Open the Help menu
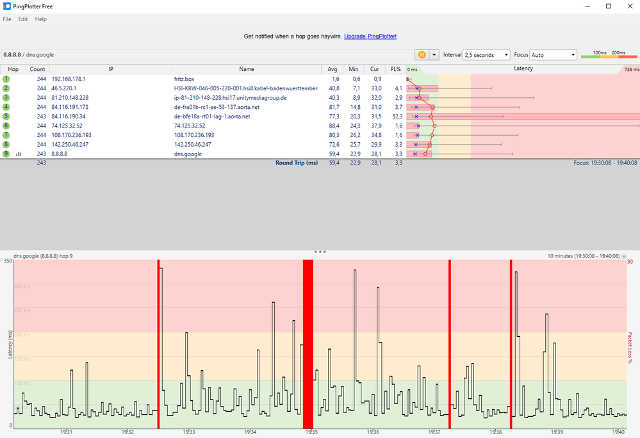This screenshot has height=438, width=640. coord(41,19)
